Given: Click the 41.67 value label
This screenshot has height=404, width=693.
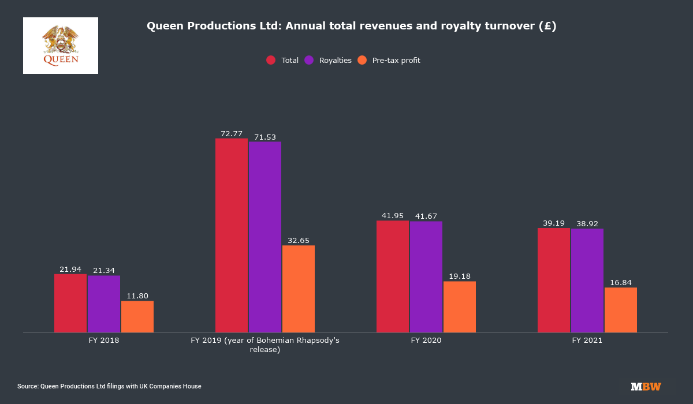Looking at the screenshot, I should click(426, 216).
